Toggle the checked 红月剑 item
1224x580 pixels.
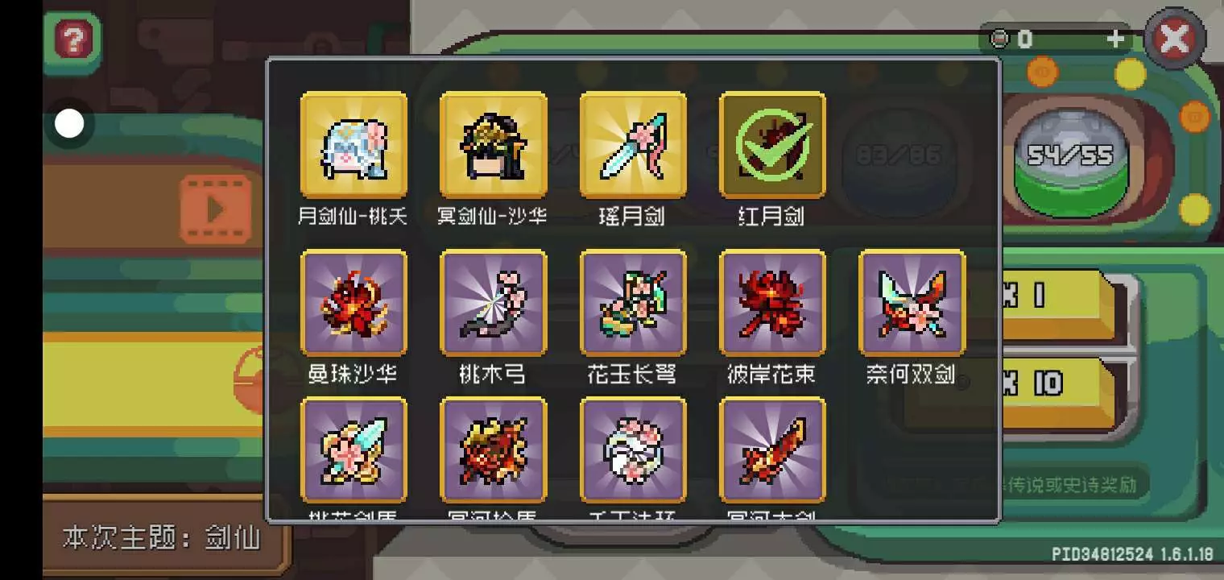772,145
